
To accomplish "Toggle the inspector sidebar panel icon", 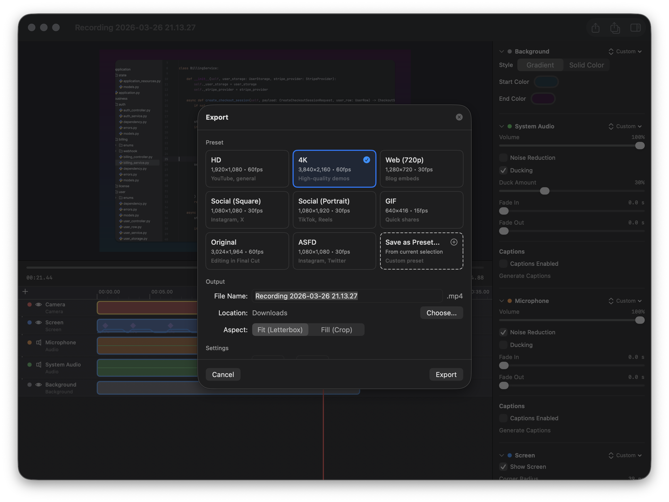I will click(x=635, y=28).
